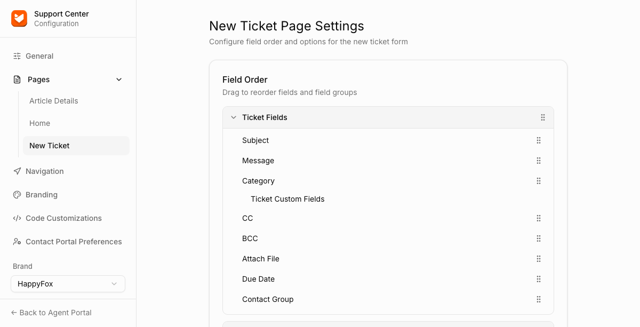Collapse the Ticket Fields group chevron
640x327 pixels.
pos(233,117)
